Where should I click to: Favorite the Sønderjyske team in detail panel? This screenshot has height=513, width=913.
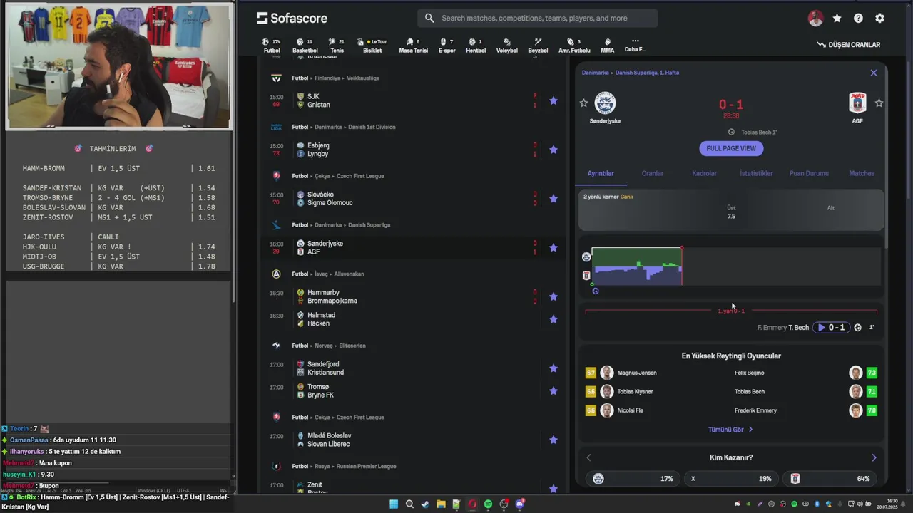[583, 103]
